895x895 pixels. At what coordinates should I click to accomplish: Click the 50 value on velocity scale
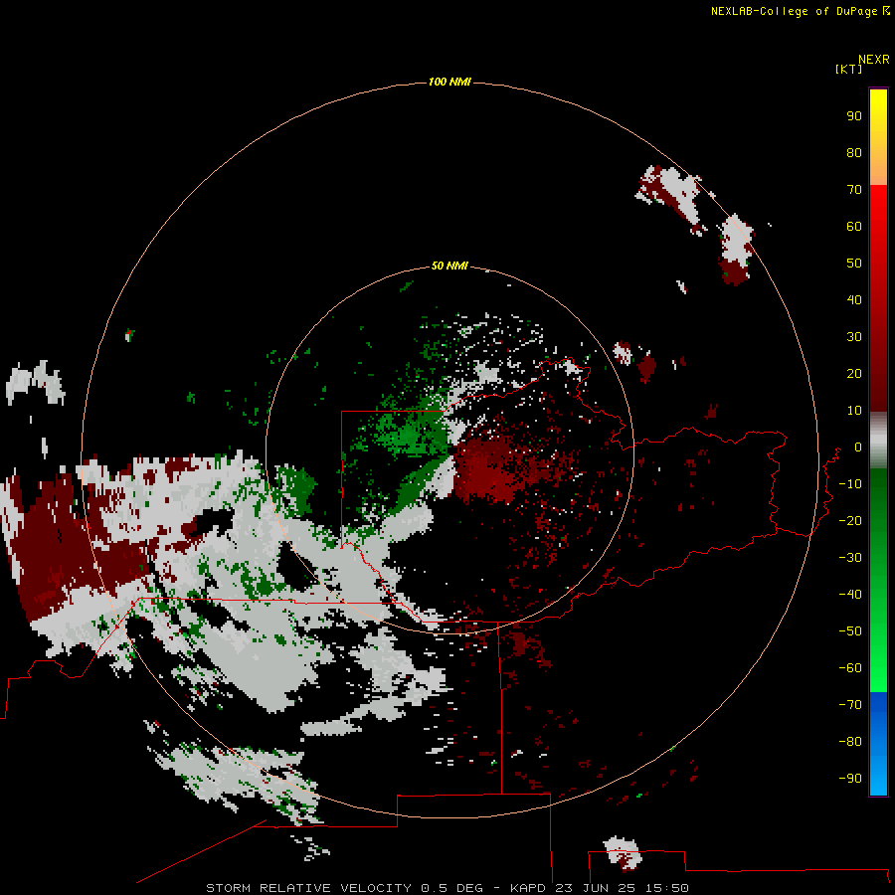point(854,264)
